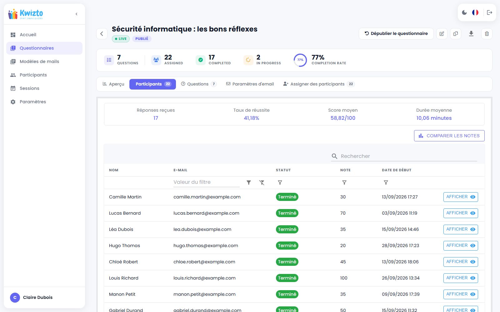Collapse the sidebar with the chevron
This screenshot has width=500, height=312.
[x=77, y=14]
